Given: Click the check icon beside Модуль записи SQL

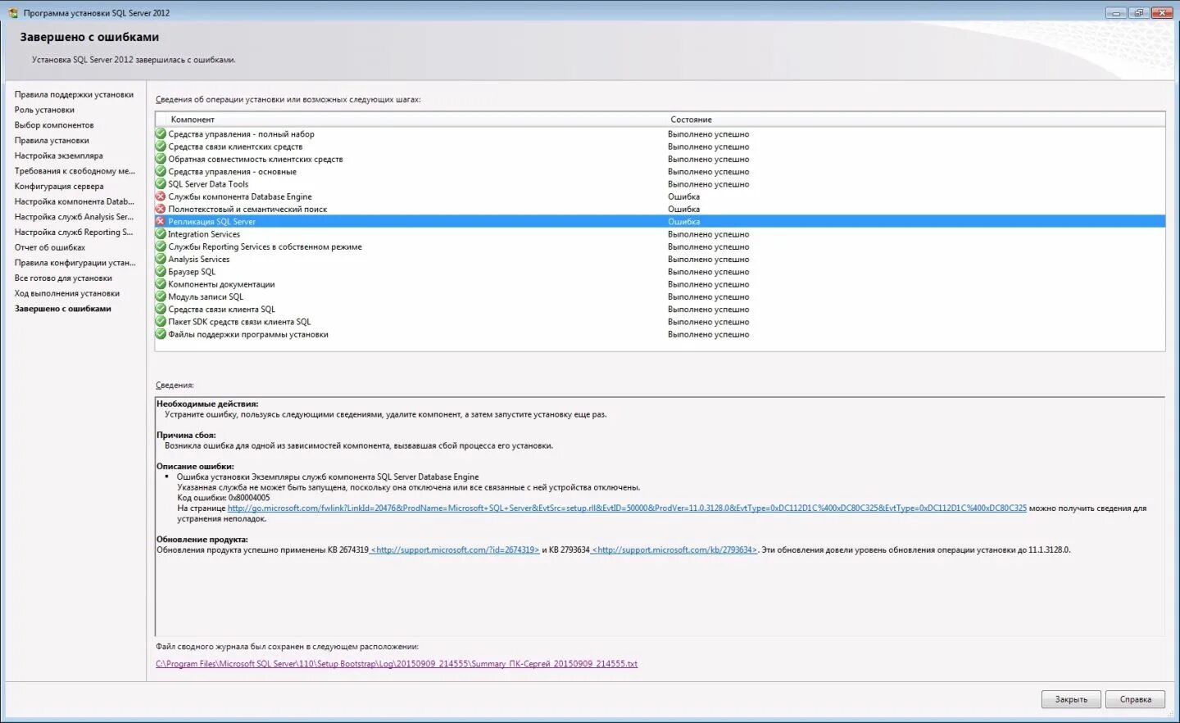Looking at the screenshot, I should pyautogui.click(x=161, y=296).
